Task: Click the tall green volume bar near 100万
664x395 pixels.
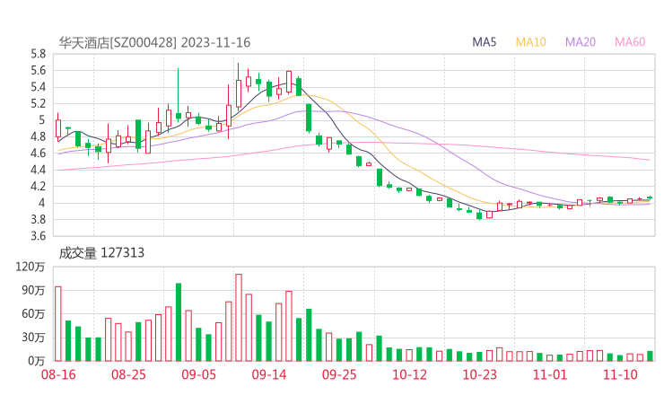Action: coord(179,322)
